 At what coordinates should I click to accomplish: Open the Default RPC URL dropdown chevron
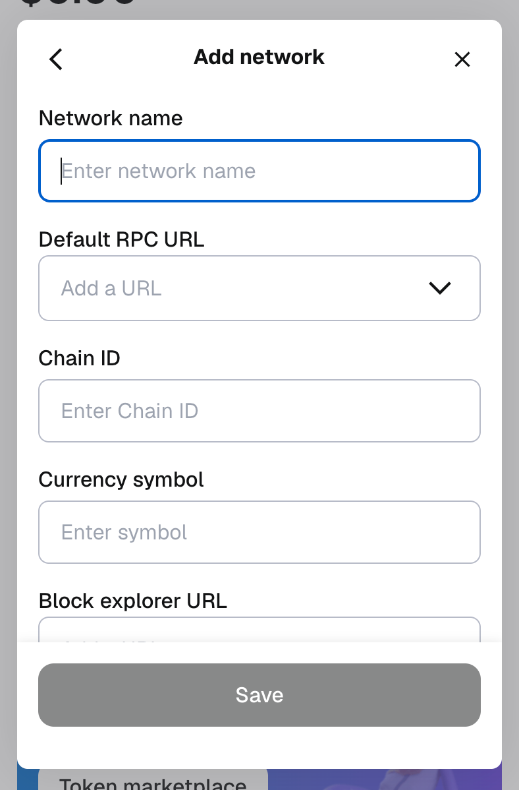tap(439, 288)
